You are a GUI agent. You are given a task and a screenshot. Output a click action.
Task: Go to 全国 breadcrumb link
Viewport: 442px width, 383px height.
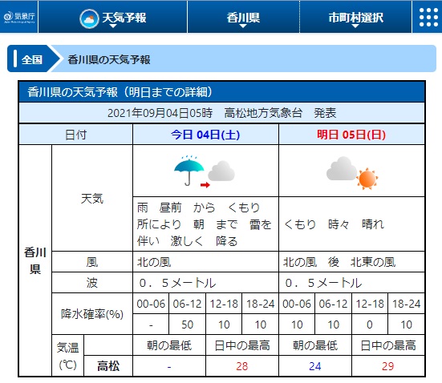[x=32, y=59]
